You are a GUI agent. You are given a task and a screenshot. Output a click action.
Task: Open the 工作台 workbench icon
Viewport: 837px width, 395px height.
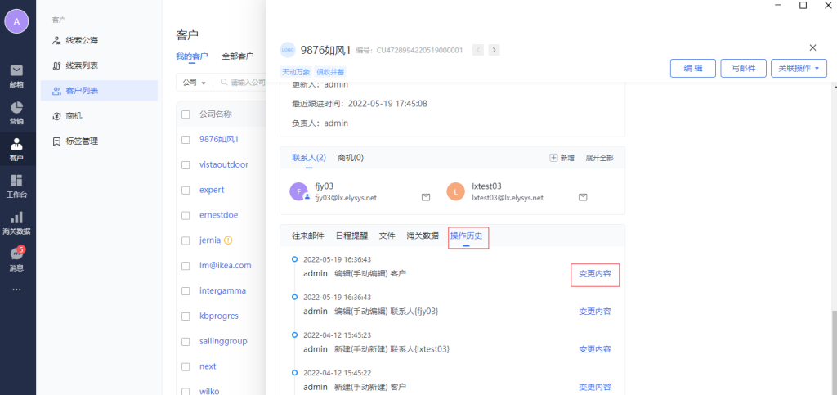coord(16,185)
